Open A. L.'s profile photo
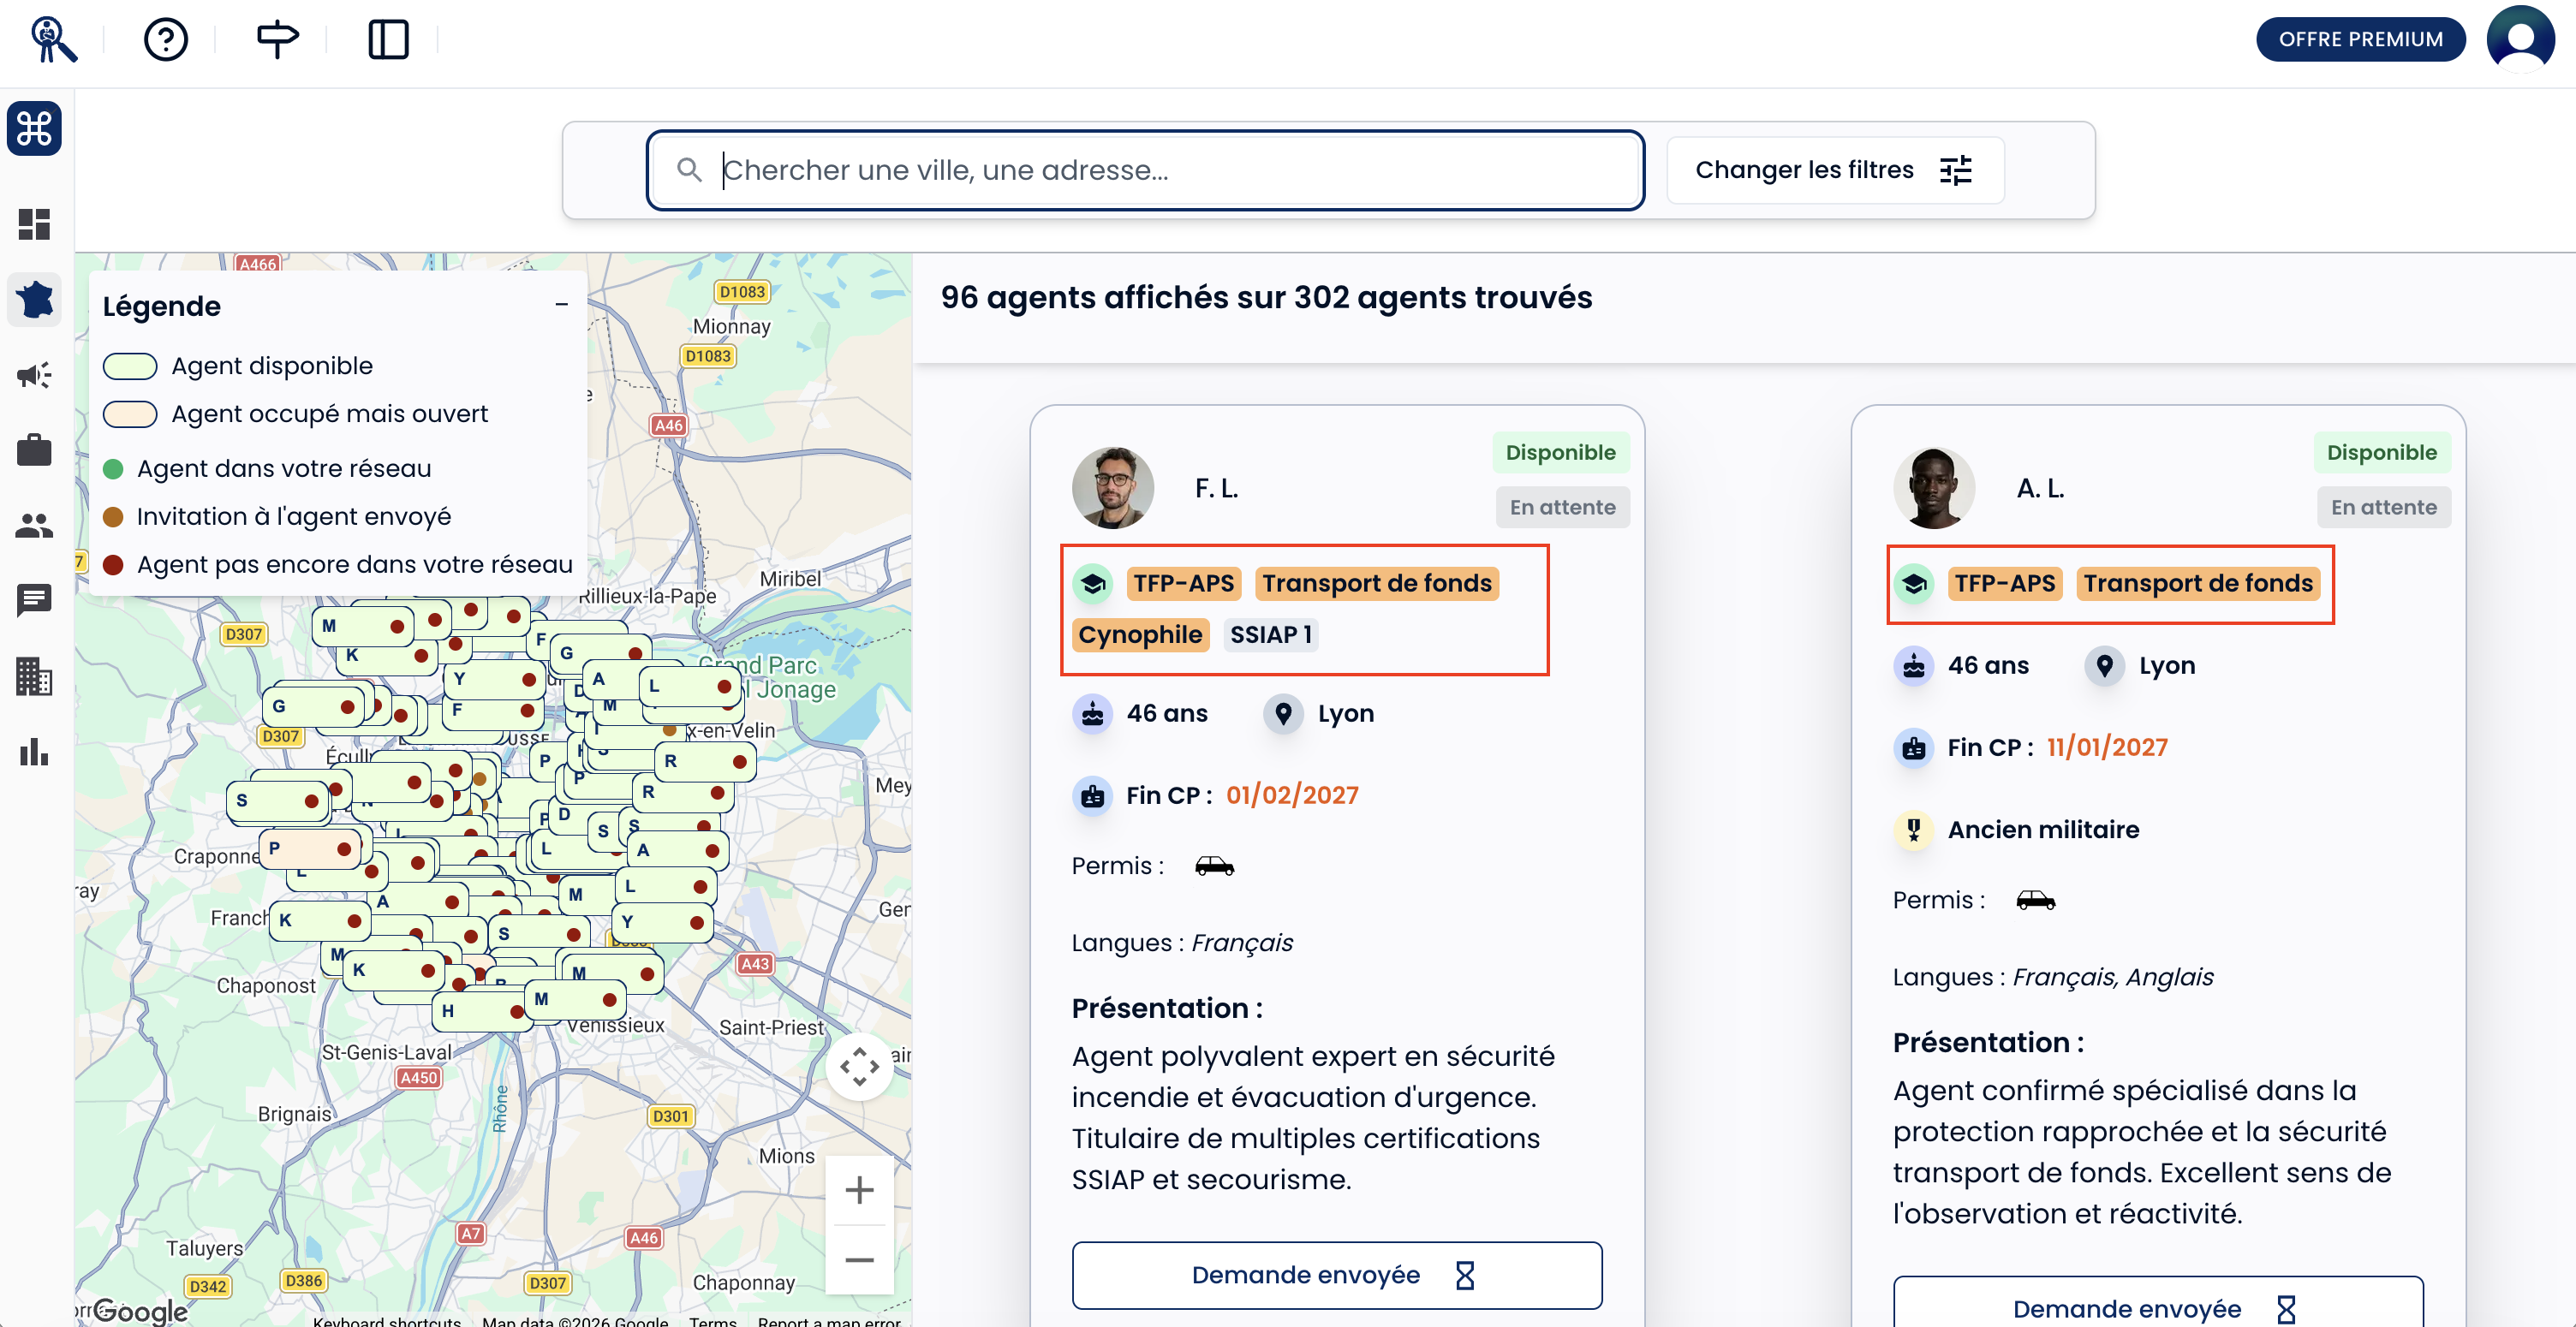The height and width of the screenshot is (1327, 2576). tap(1933, 488)
